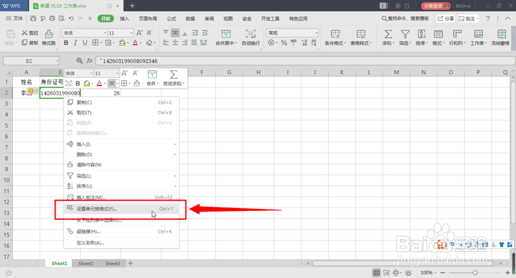516x278 pixels.
Task: Click the Save icon in quick toolbar
Action: point(33,19)
